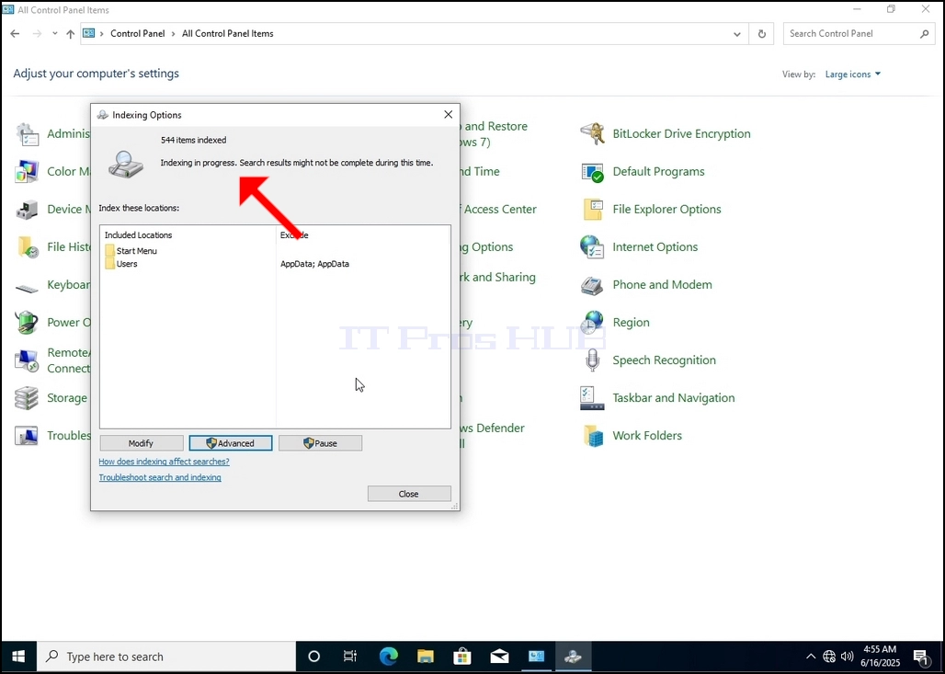Go up one level arrow
This screenshot has width=945, height=674.
click(71, 34)
